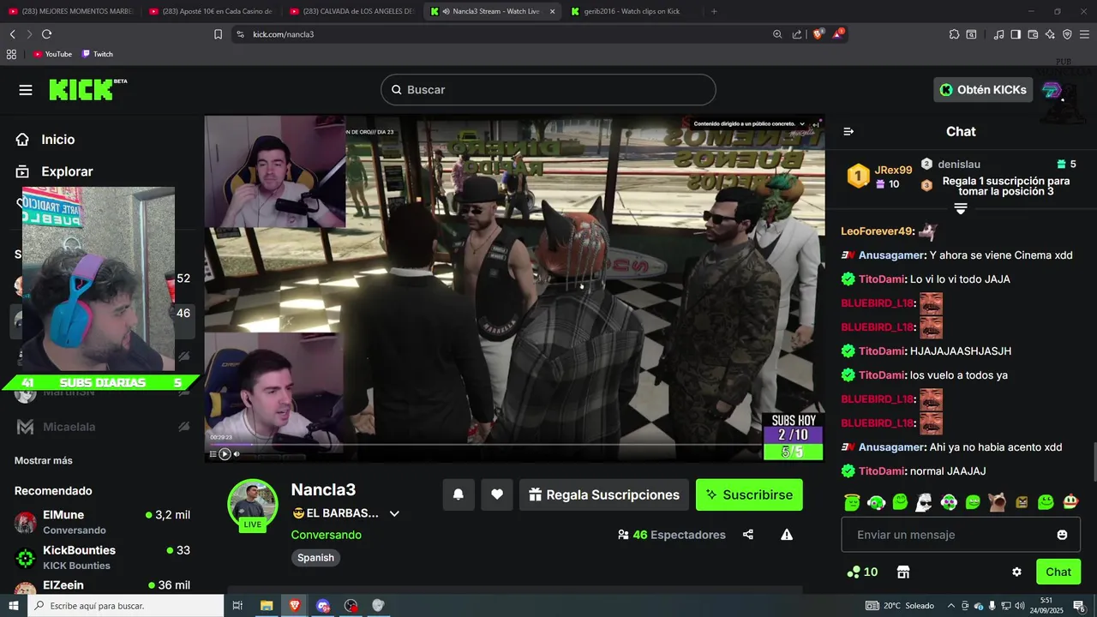Image resolution: width=1097 pixels, height=617 pixels.
Task: Expand the gift leaderboard chevron
Action: click(x=960, y=208)
